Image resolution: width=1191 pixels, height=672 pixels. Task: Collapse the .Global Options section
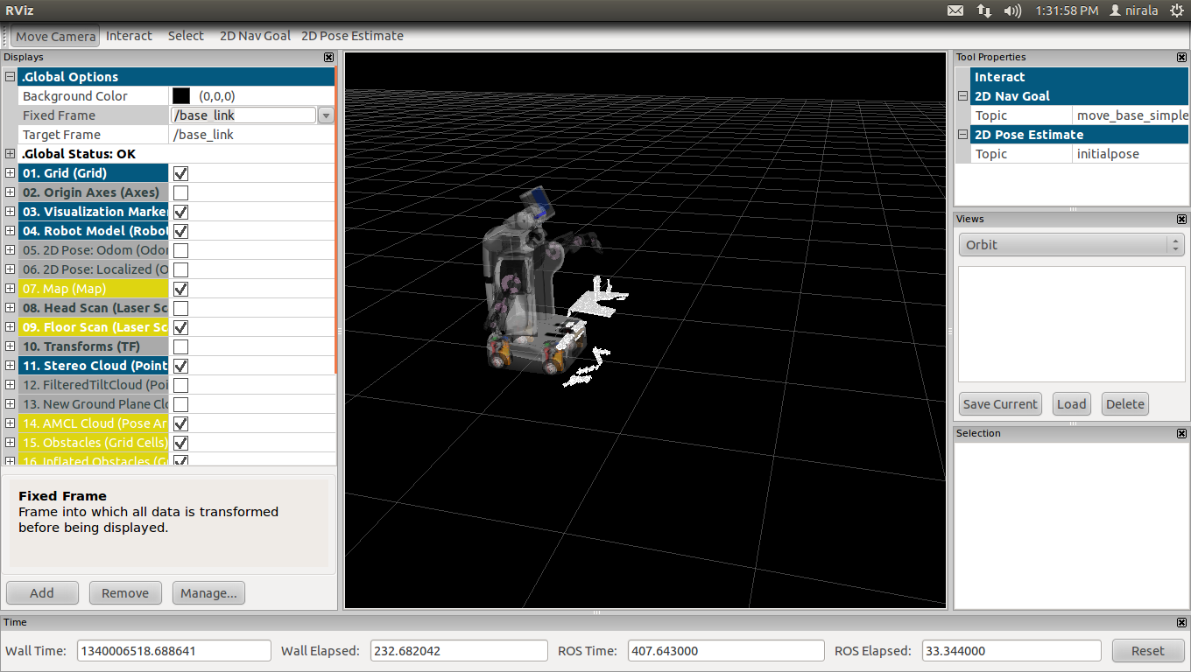click(x=10, y=77)
